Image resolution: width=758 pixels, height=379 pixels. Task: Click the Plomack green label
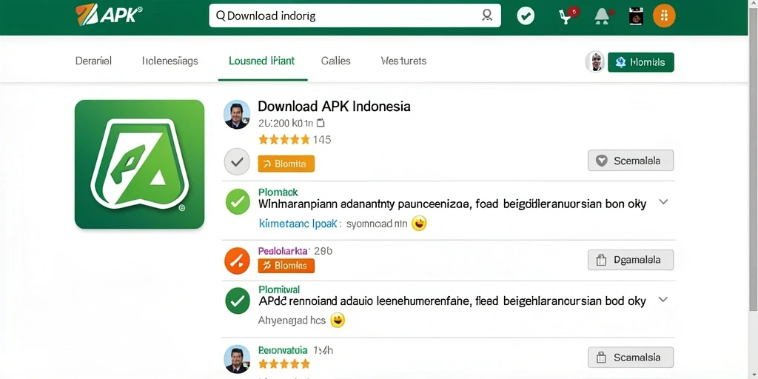pos(278,192)
